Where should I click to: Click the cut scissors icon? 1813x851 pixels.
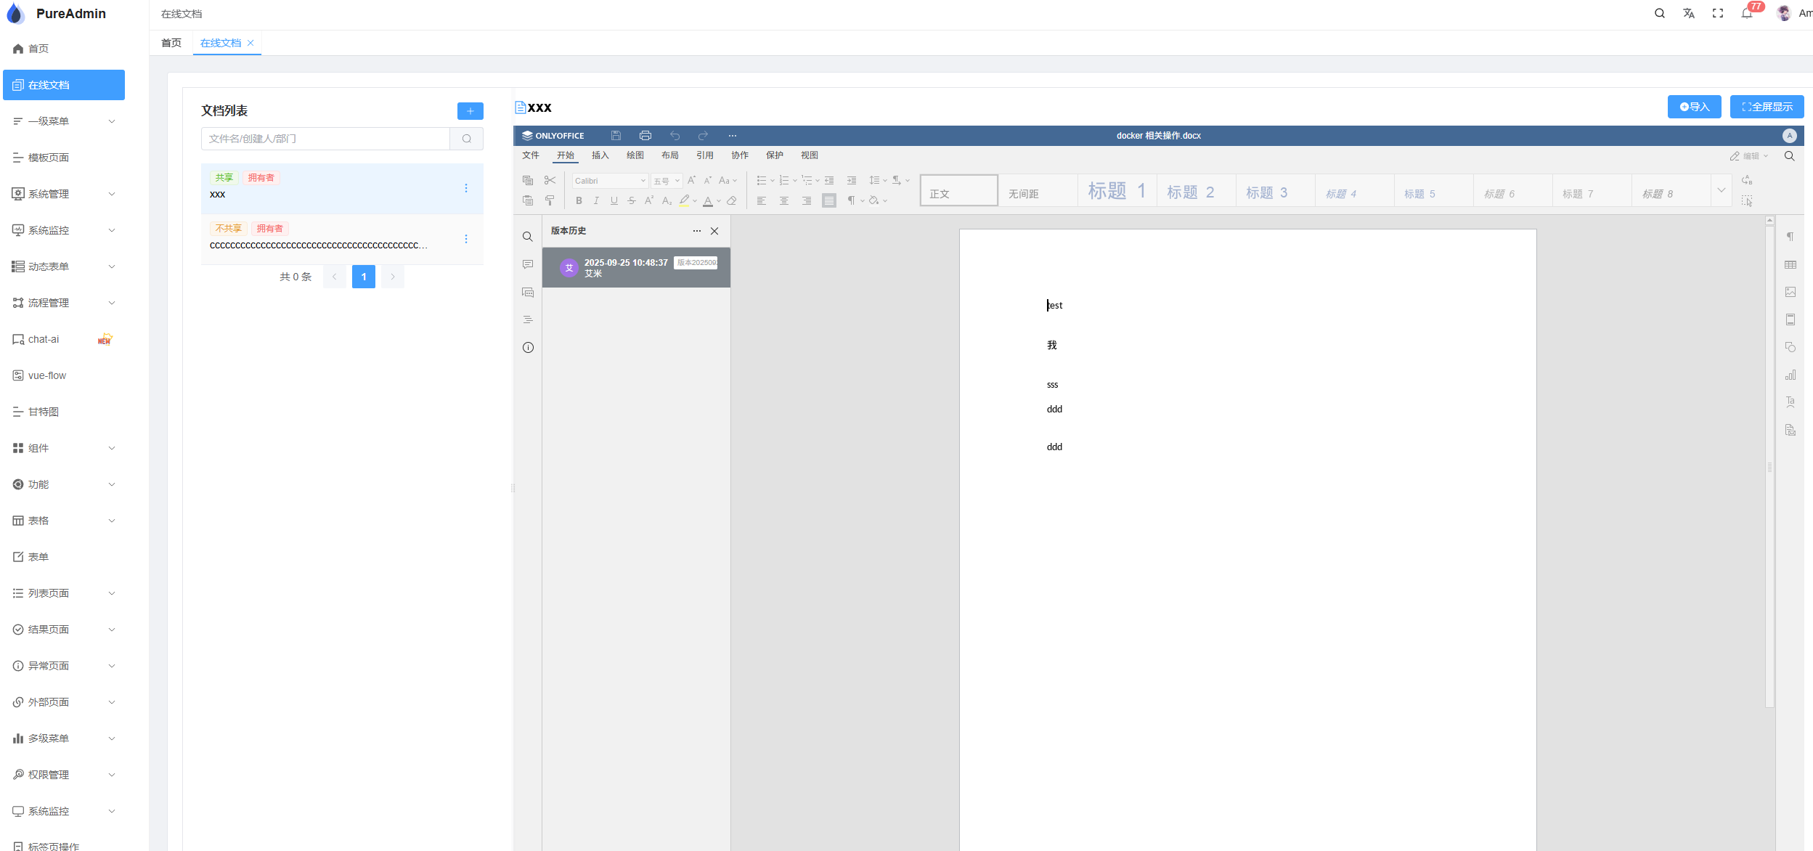(550, 180)
